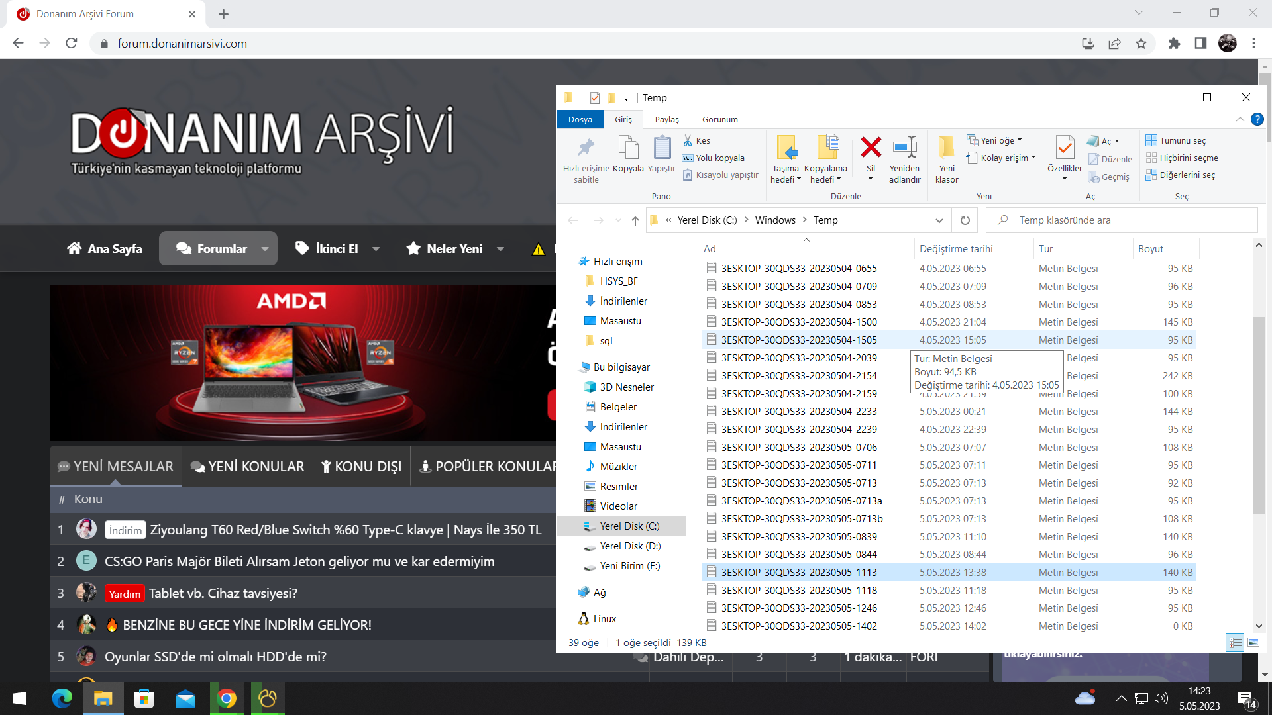Switch to the YENİ KONULAR tab
Screen dimensions: 1272x715
click(x=247, y=467)
